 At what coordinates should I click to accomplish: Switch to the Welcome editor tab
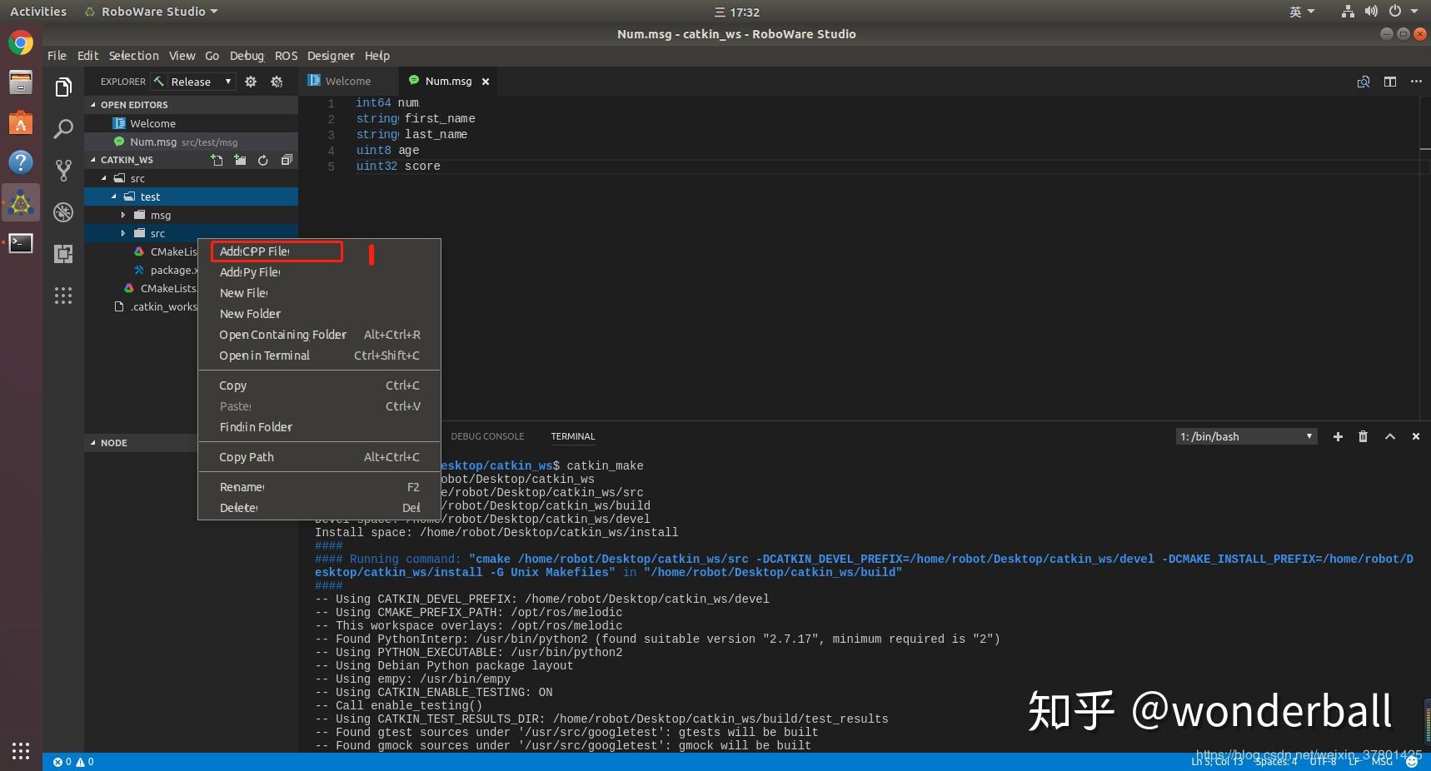point(347,82)
